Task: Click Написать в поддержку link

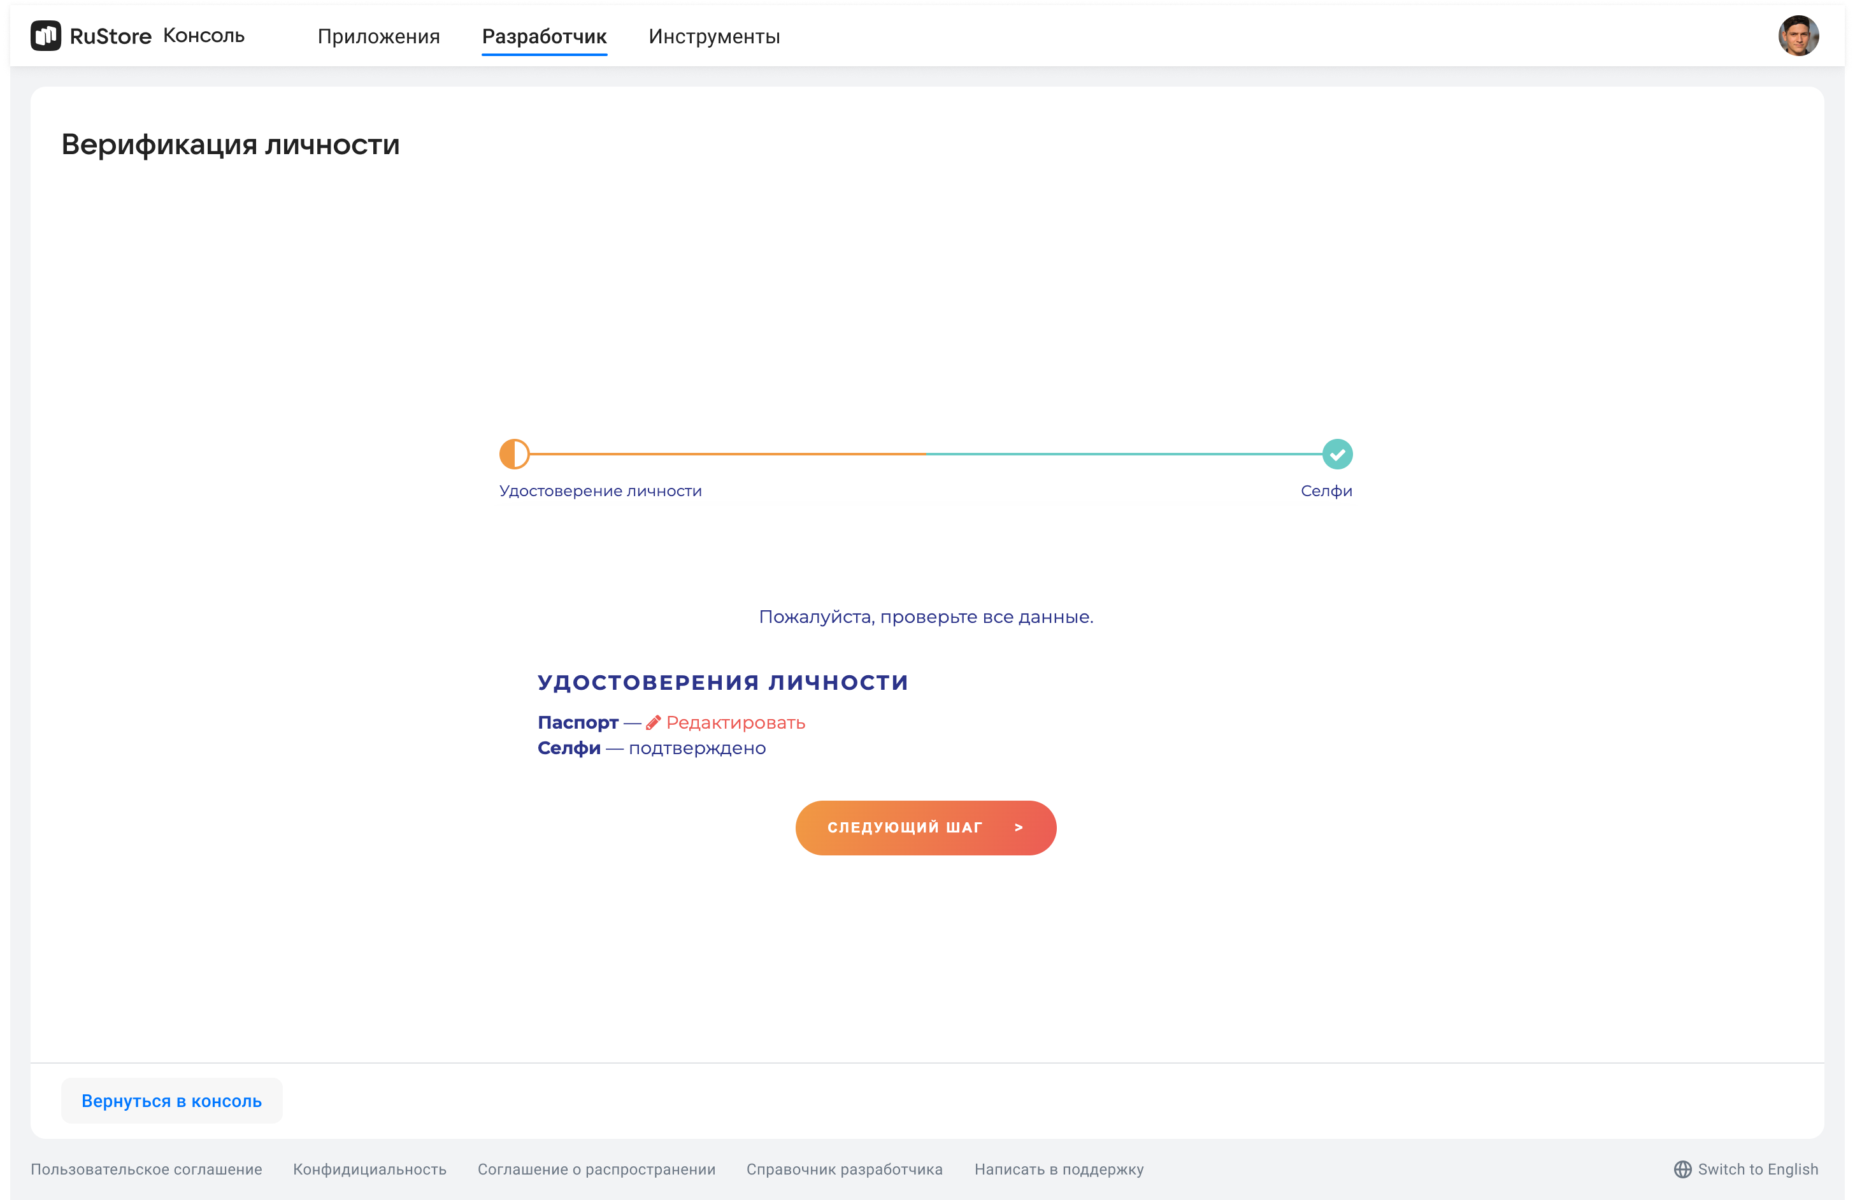Action: tap(1059, 1169)
